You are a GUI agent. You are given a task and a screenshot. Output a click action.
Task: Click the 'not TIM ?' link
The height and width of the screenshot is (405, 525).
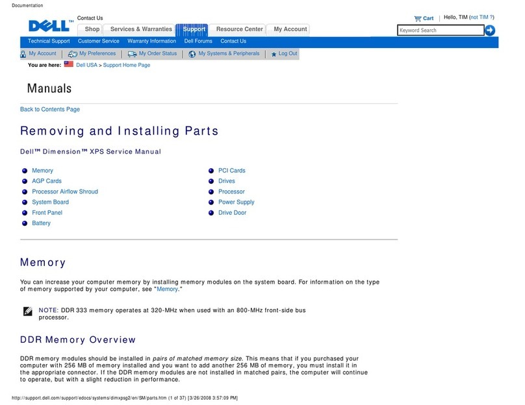point(481,17)
